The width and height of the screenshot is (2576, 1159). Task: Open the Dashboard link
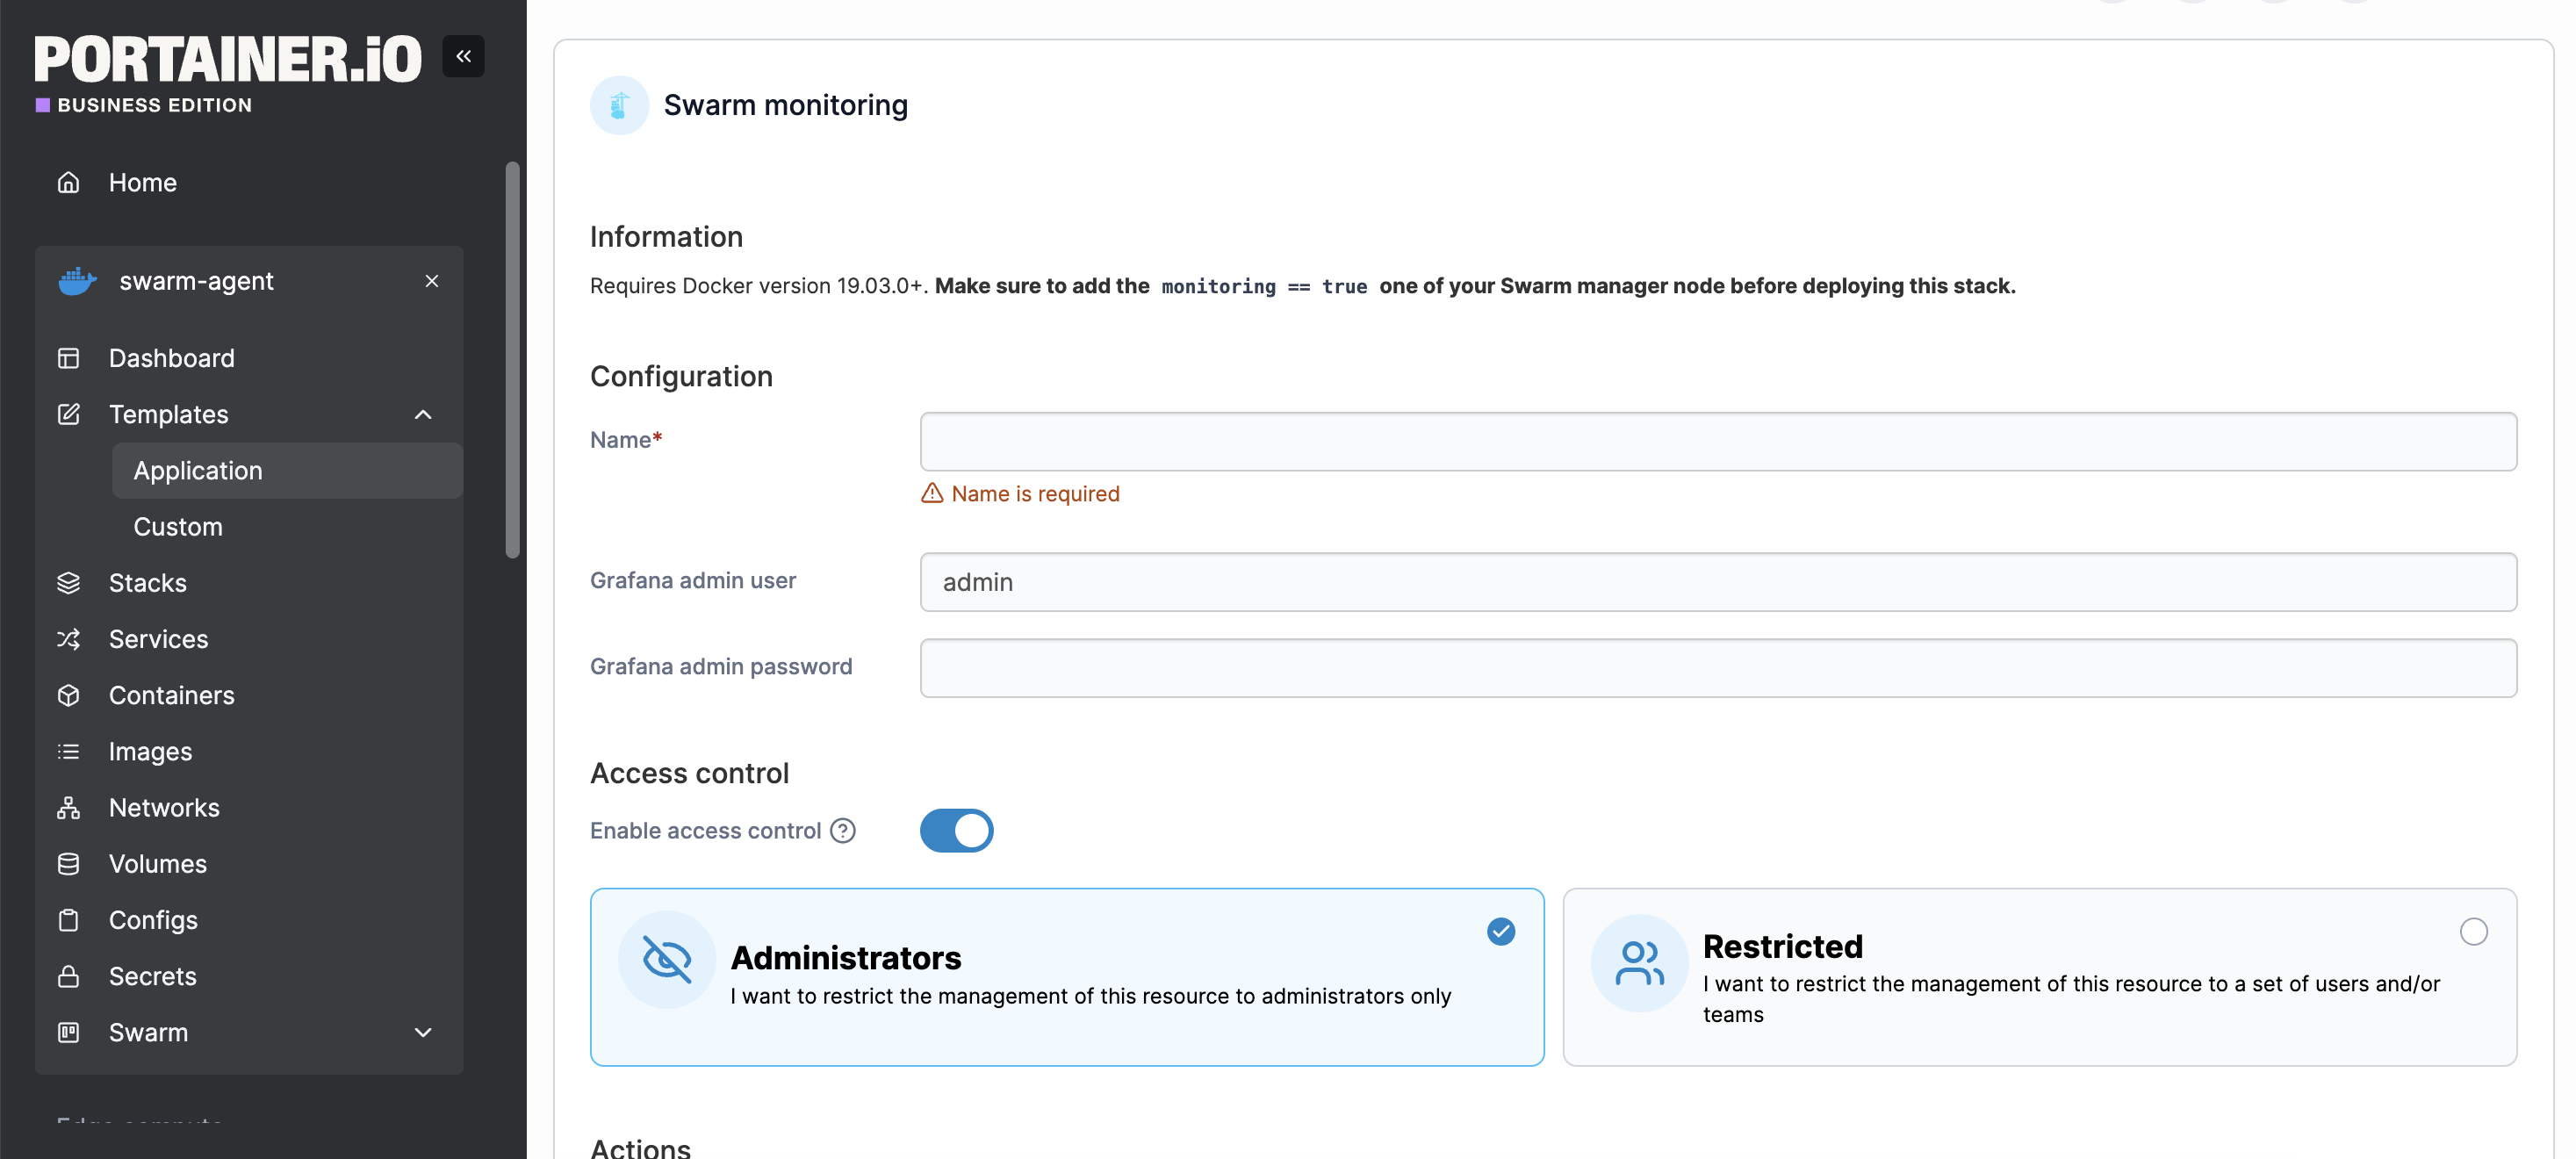171,358
